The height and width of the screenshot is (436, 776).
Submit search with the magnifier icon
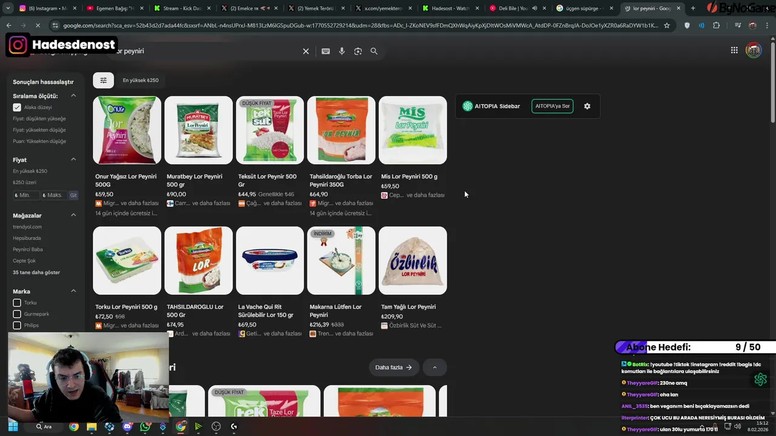coord(374,51)
